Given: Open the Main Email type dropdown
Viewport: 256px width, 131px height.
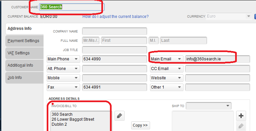Looking at the screenshot, I should point(167,59).
